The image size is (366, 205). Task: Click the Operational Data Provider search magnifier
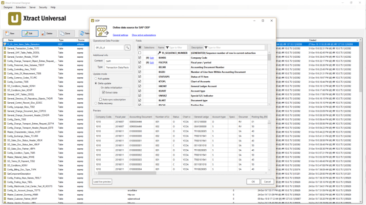[127, 47]
